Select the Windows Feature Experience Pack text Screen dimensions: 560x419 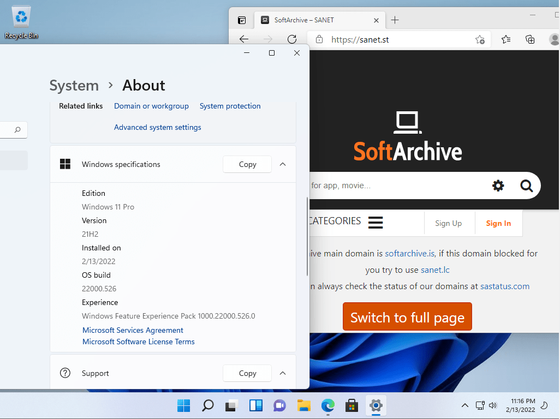coord(168,316)
